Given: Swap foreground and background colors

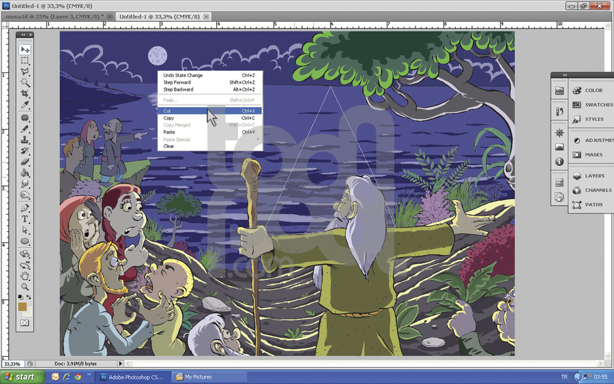Looking at the screenshot, I should [x=29, y=297].
